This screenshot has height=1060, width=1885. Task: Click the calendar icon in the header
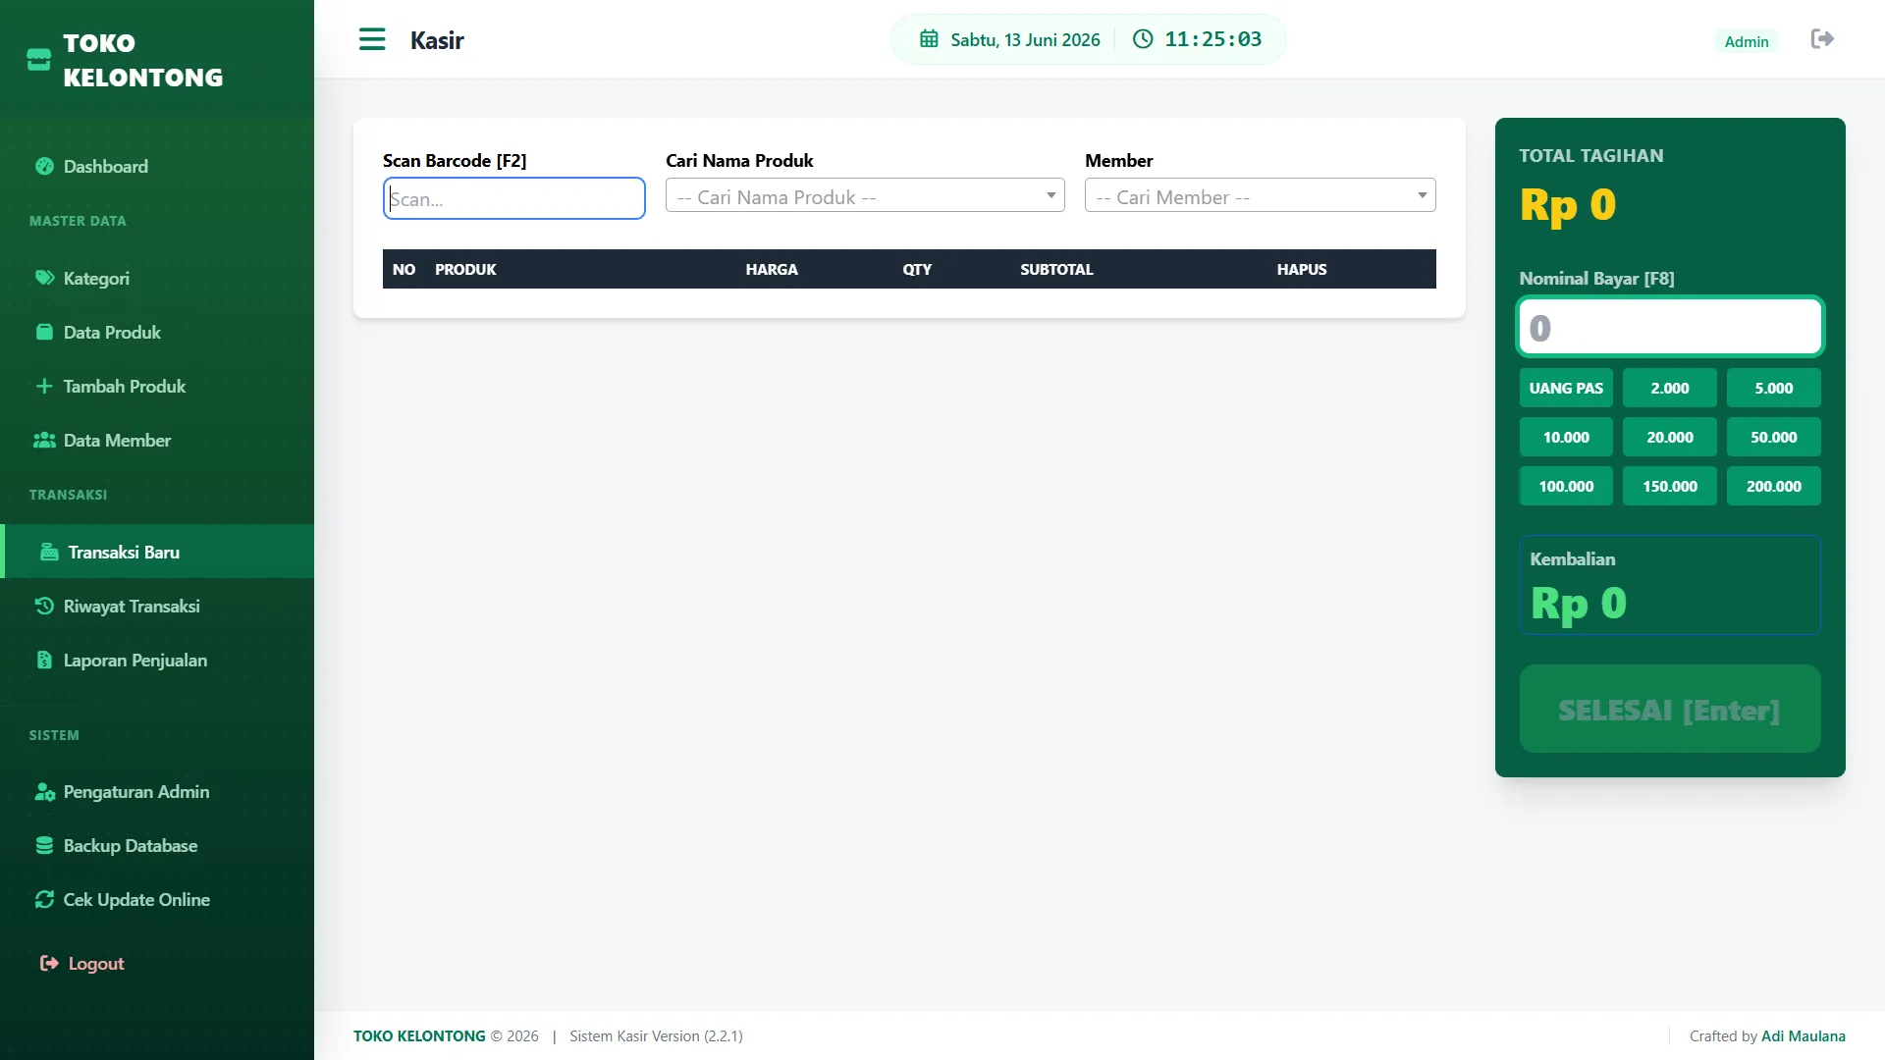click(x=929, y=39)
